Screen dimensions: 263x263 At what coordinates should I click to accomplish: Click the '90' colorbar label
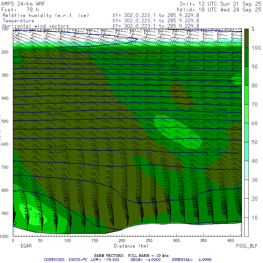coord(255,67)
